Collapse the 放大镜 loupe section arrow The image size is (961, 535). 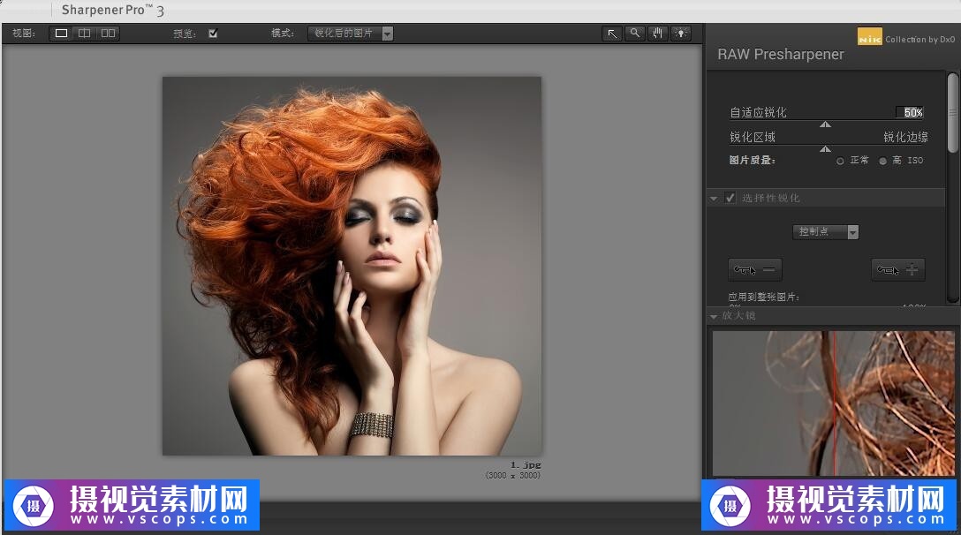pyautogui.click(x=714, y=316)
